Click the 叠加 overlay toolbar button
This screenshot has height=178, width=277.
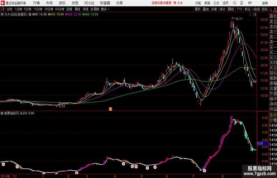click(x=206, y=9)
